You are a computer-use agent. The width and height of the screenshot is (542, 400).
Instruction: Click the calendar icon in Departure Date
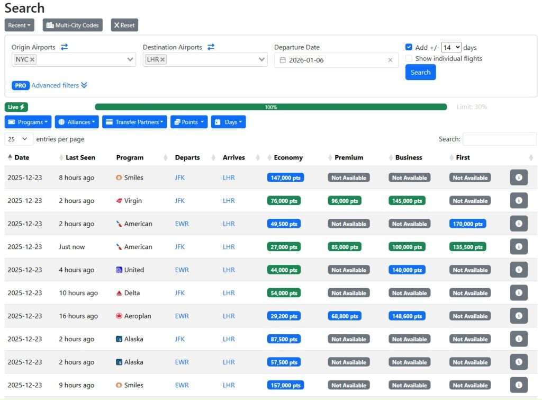click(x=283, y=60)
